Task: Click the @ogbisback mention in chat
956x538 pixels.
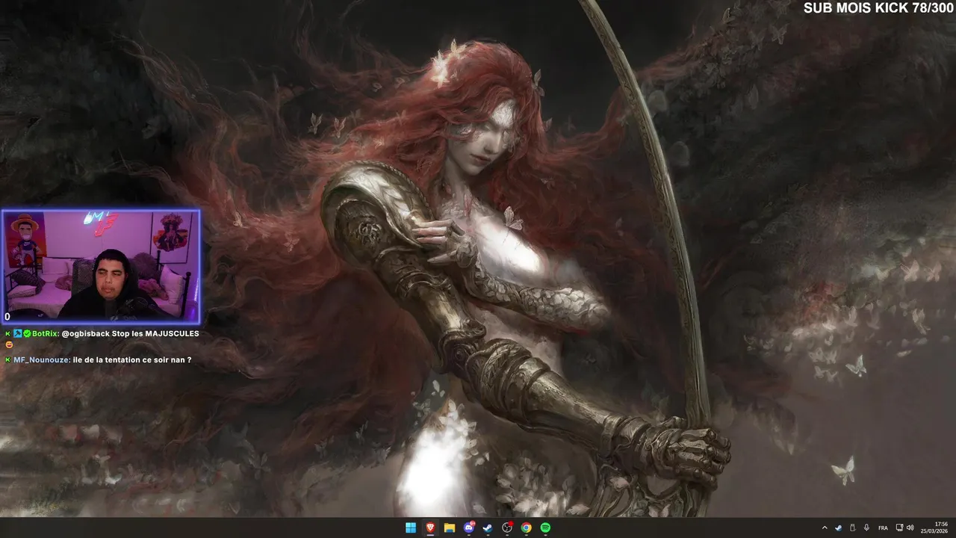Action: tap(85, 333)
